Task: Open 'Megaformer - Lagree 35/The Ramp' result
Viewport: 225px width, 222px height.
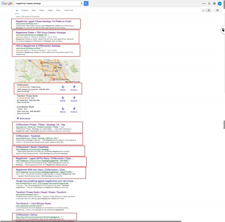Action: (x=44, y=159)
